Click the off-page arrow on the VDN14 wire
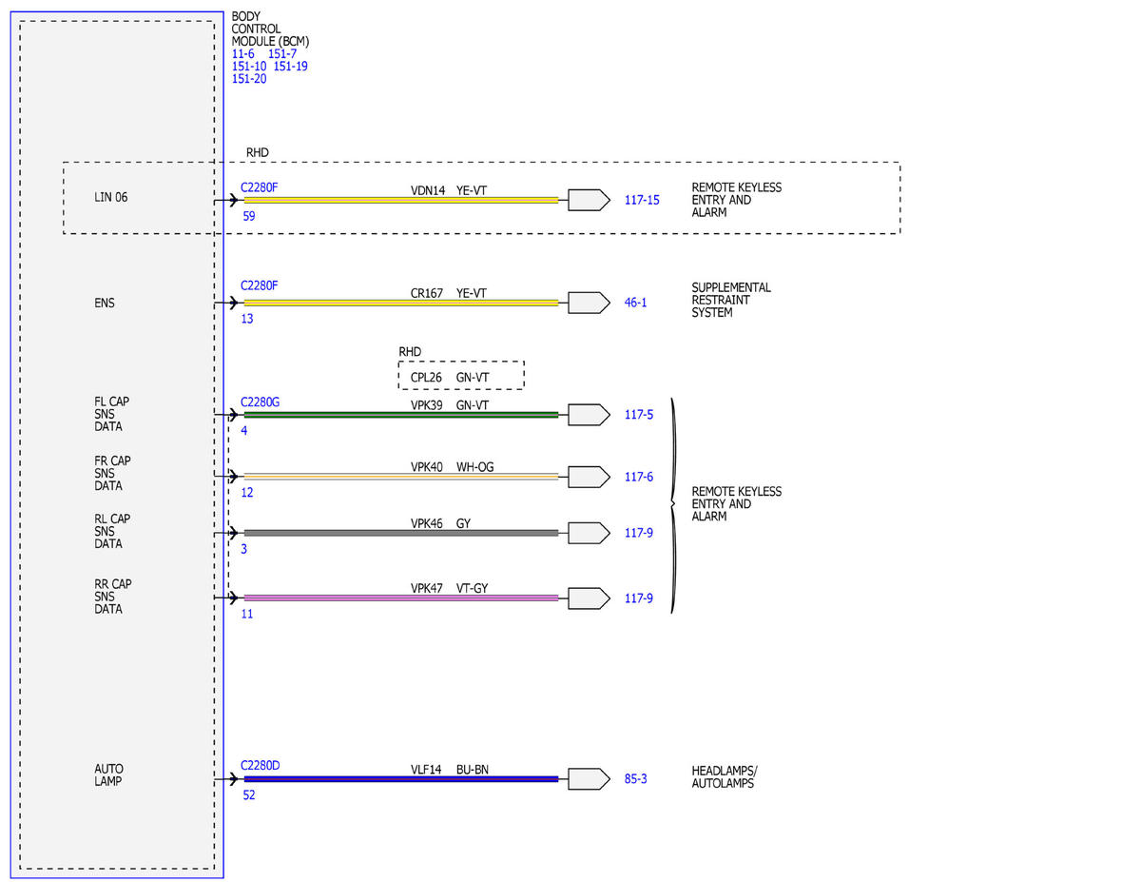This screenshot has height=882, width=1141. [x=589, y=200]
